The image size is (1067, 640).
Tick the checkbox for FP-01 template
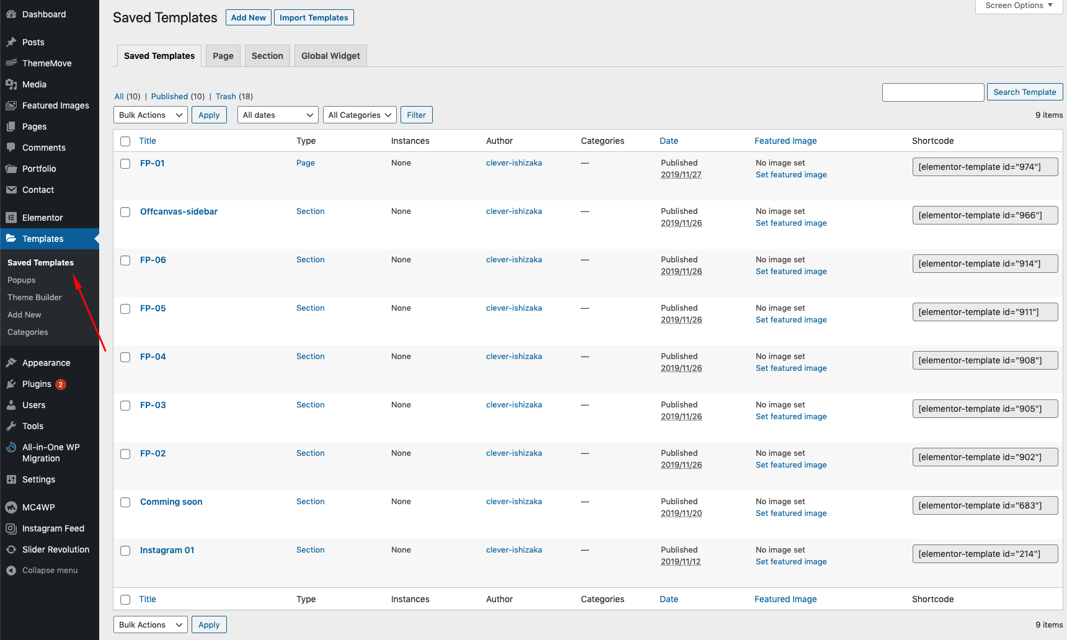[x=125, y=164]
